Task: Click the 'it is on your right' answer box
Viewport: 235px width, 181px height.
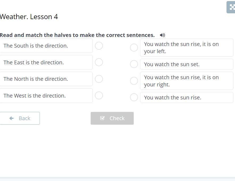Action: [187, 81]
